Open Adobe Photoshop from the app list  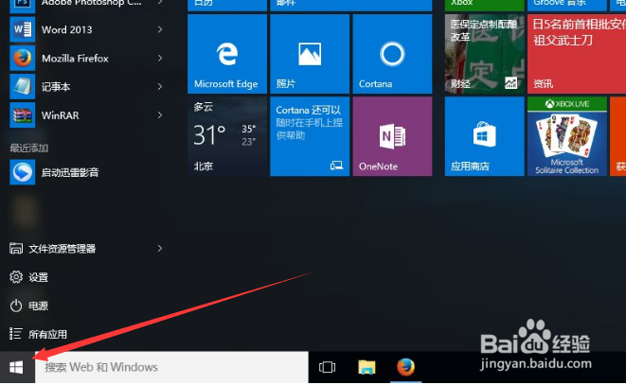(86, 4)
